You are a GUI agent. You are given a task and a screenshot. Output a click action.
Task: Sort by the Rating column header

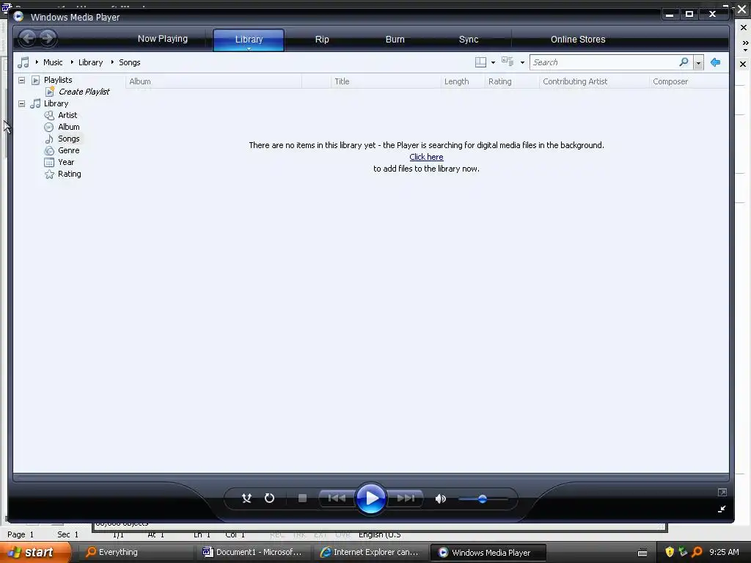pyautogui.click(x=512, y=81)
